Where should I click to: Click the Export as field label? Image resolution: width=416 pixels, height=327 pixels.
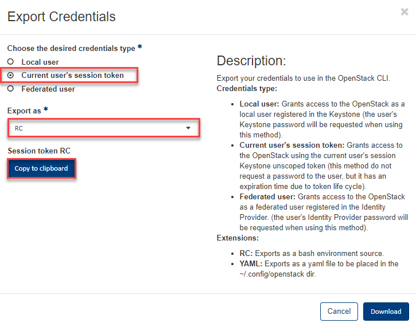24,110
